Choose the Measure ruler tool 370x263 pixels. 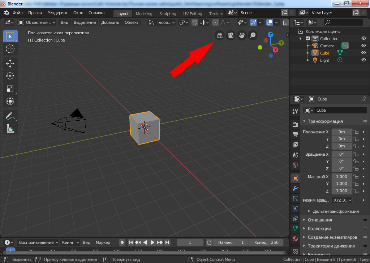pyautogui.click(x=10, y=128)
